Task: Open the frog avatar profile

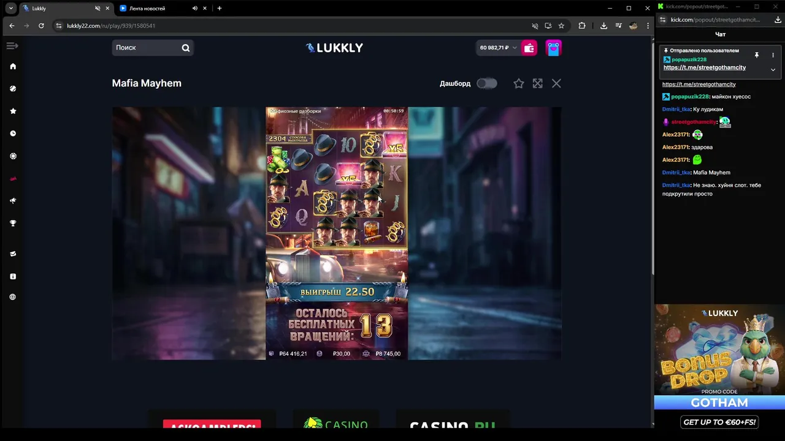Action: click(x=554, y=48)
